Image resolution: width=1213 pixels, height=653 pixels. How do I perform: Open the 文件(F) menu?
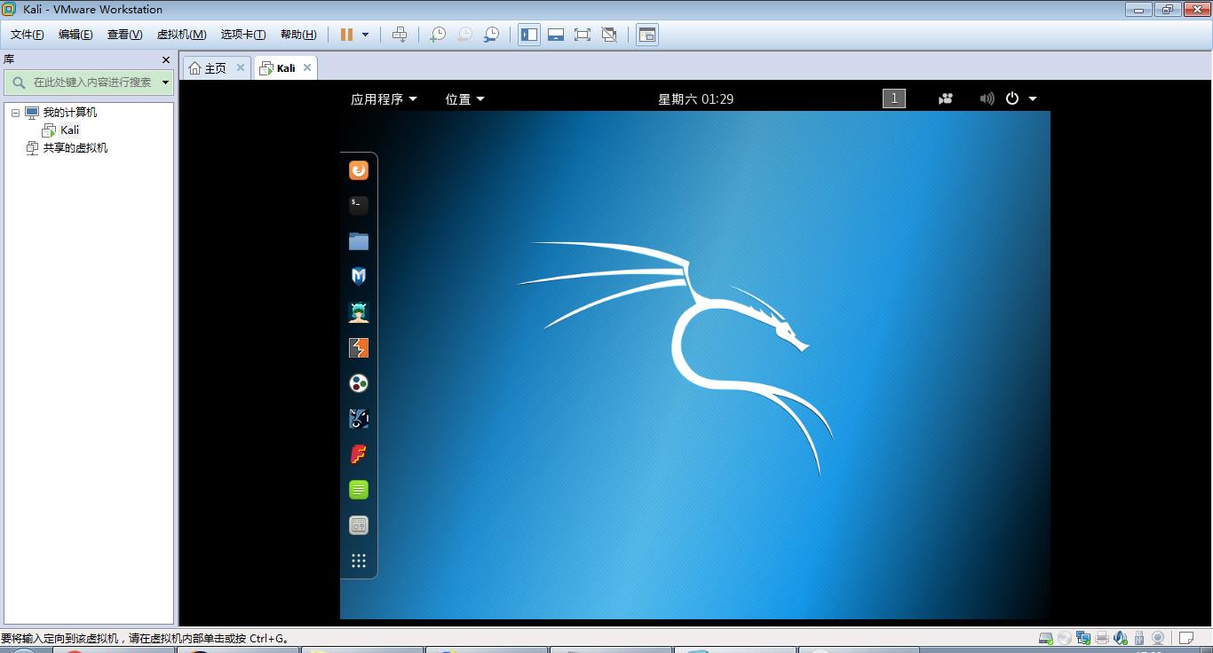point(27,35)
